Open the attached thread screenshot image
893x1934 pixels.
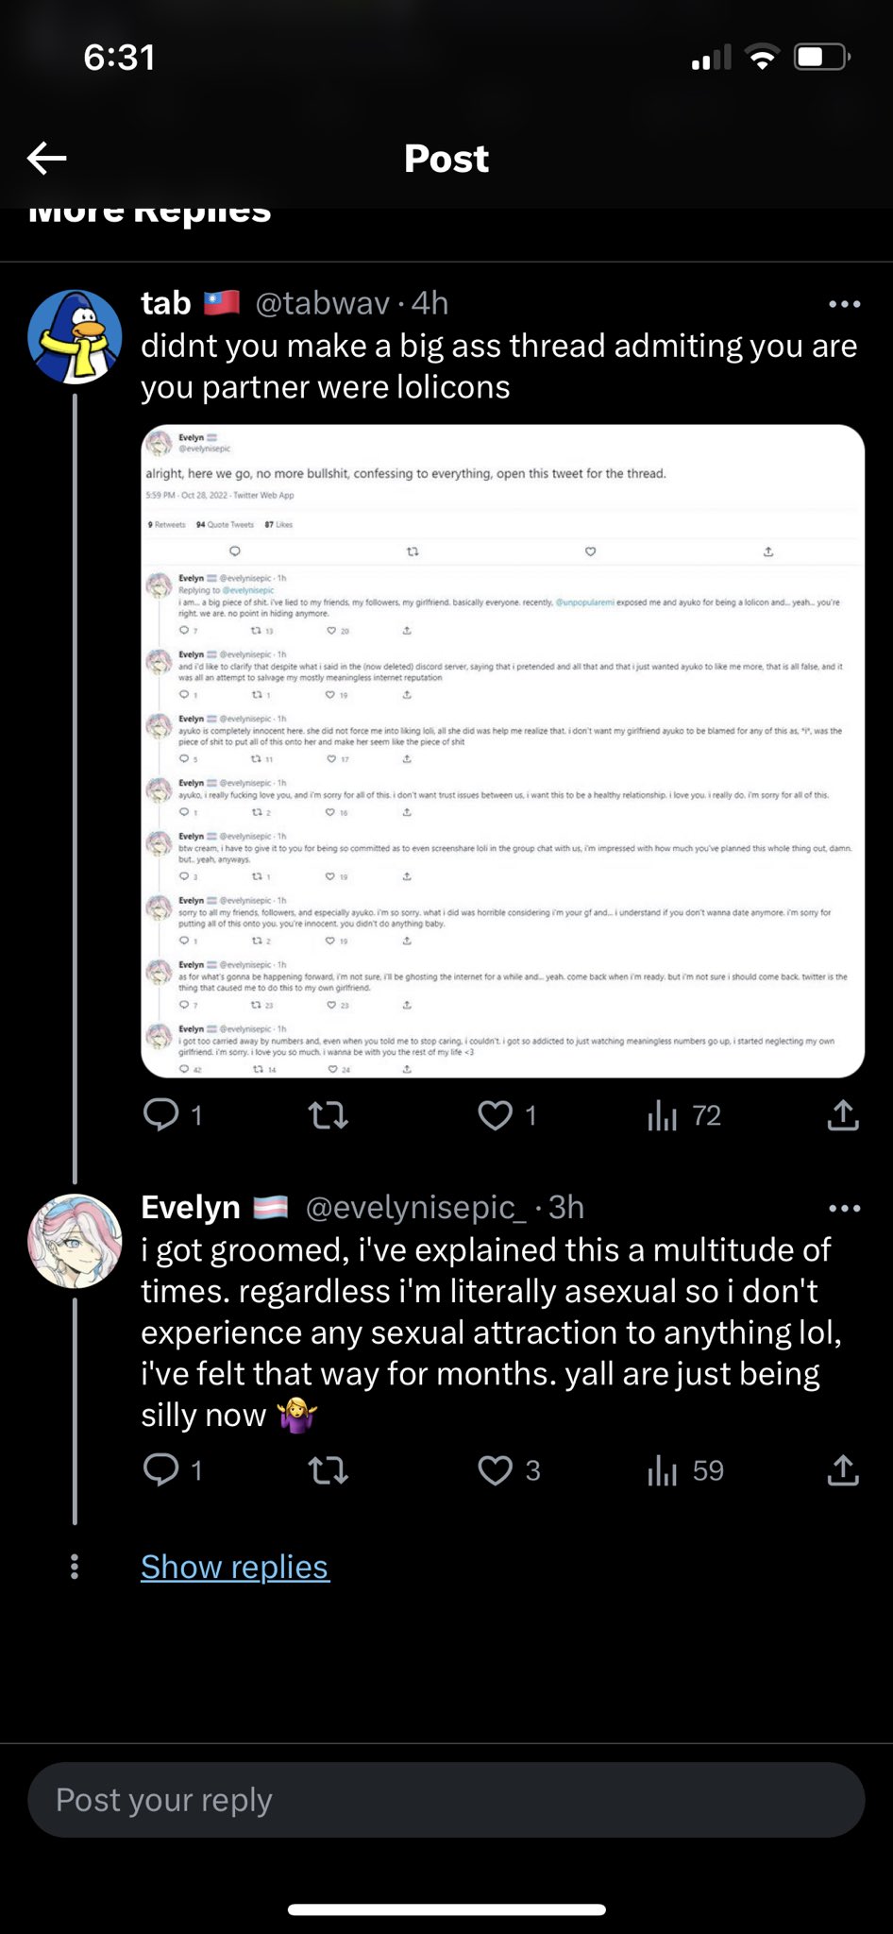coord(503,751)
